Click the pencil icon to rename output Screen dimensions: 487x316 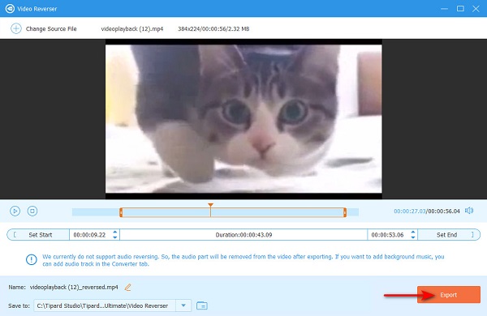[127, 288]
